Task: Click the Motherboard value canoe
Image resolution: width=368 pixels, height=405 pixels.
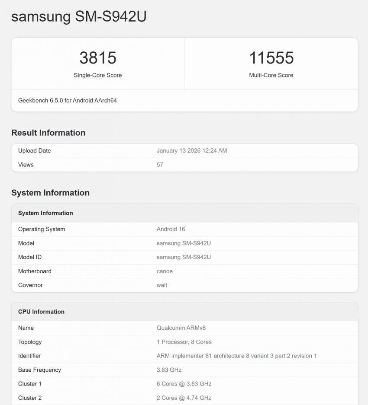Action: (x=162, y=271)
